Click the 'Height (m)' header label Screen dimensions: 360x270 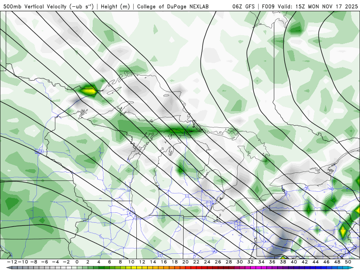pyautogui.click(x=115, y=6)
